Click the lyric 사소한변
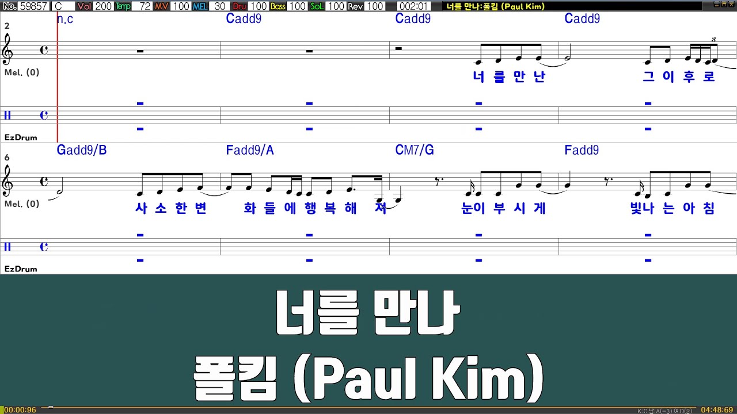The height and width of the screenshot is (414, 737). coord(170,209)
